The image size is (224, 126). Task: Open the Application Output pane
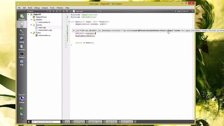coord(94,122)
